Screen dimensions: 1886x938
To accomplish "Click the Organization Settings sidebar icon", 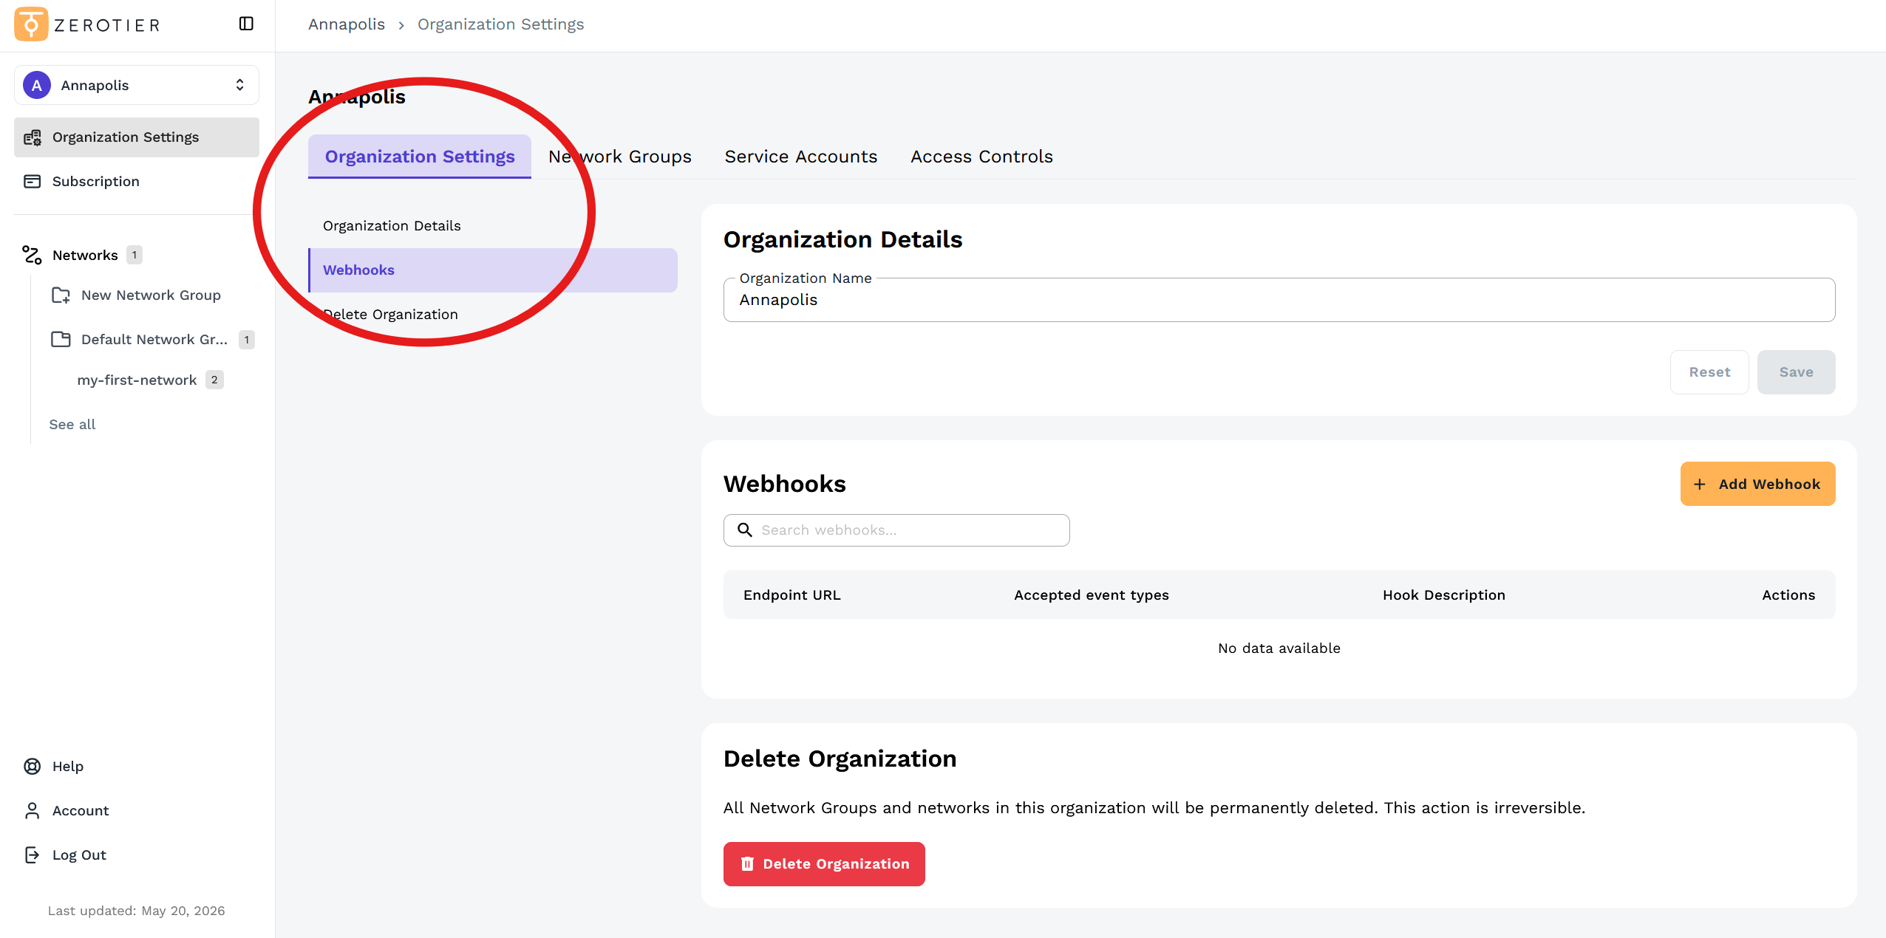I will [33, 137].
